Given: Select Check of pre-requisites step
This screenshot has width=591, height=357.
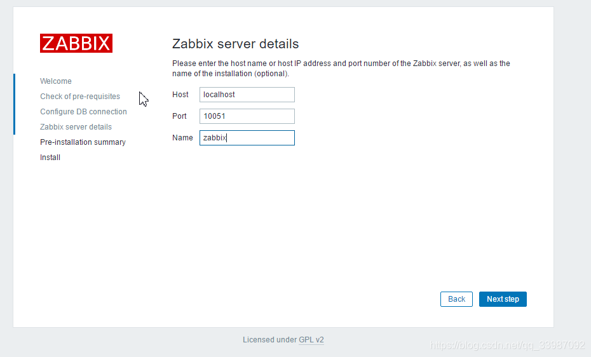Looking at the screenshot, I should pyautogui.click(x=80, y=97).
